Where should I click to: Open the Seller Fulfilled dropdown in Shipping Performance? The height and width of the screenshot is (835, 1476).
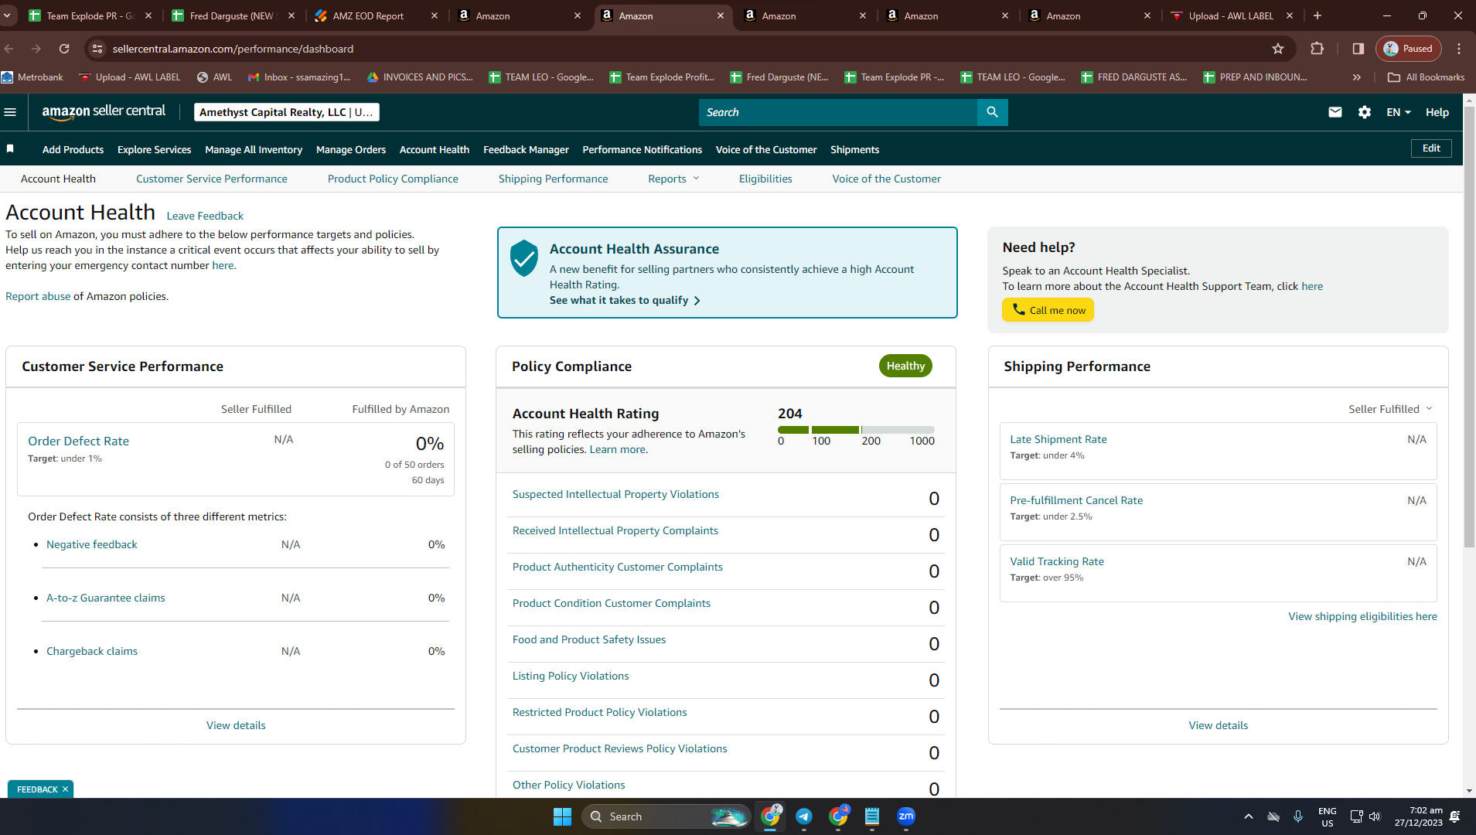point(1390,409)
